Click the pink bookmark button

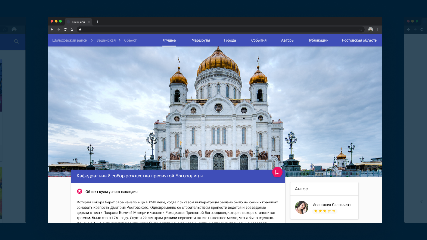277,172
